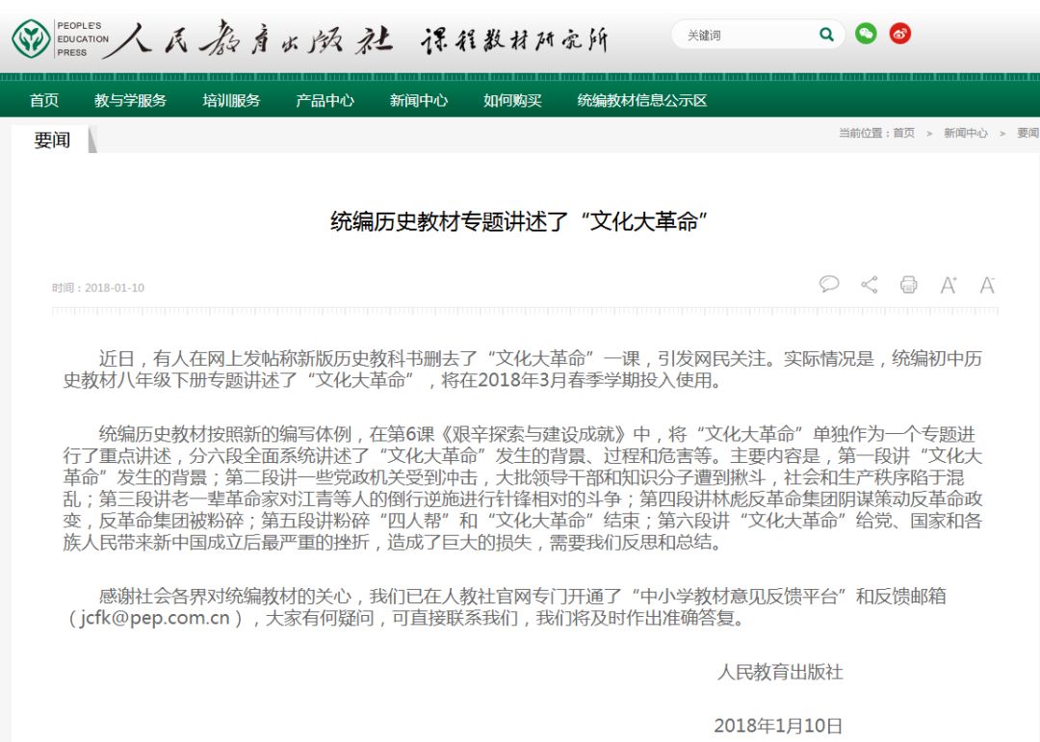Click the 人民教育出版社 calligraphy header title
This screenshot has width=1040, height=742.
(x=248, y=38)
